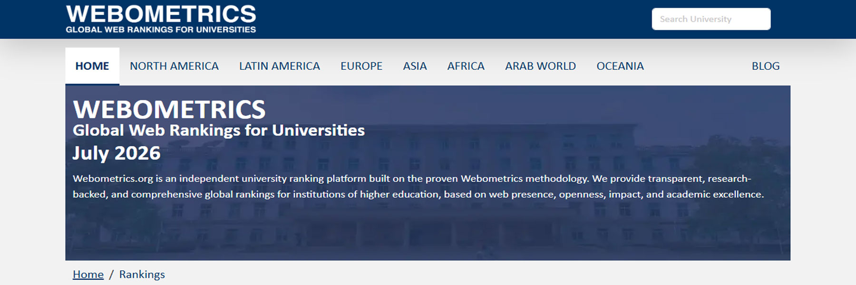The height and width of the screenshot is (285, 856).
Task: Click the banner title WEBOMETRICS
Action: tap(169, 109)
